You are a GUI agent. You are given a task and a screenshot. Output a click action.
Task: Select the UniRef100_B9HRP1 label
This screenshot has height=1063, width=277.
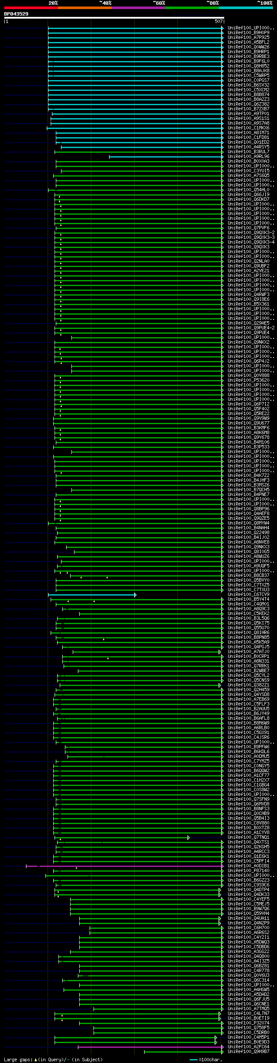tap(248, 52)
